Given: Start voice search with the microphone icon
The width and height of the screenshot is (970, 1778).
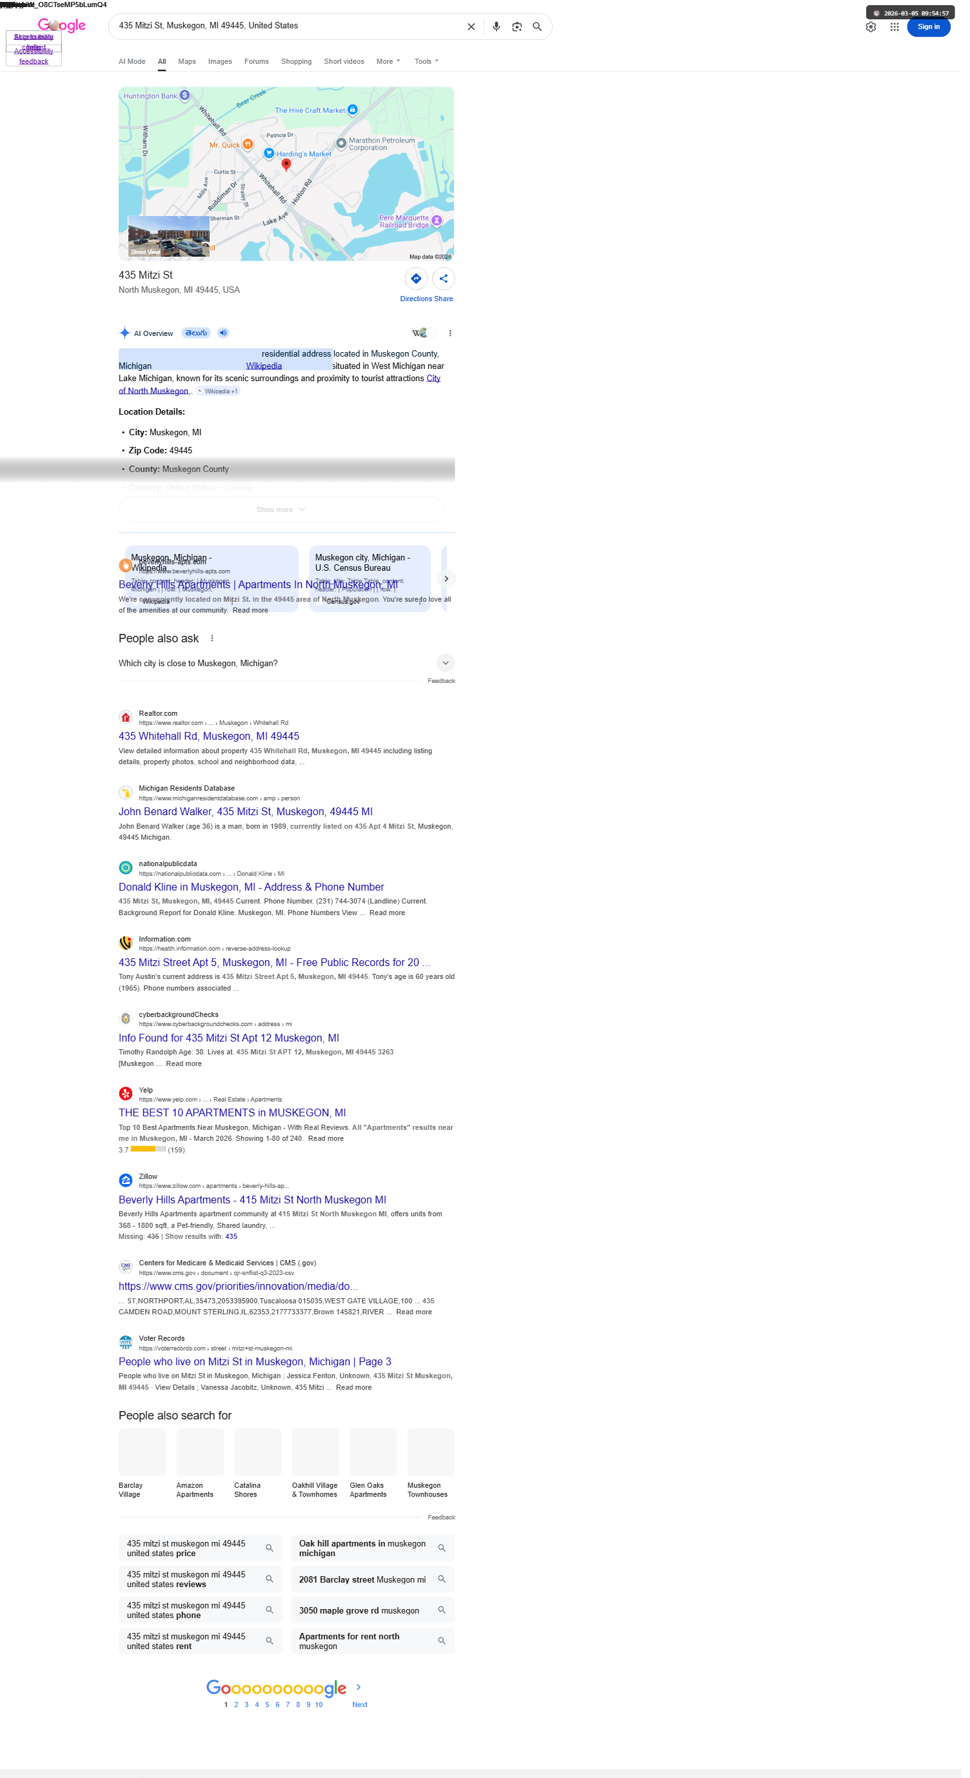Looking at the screenshot, I should tap(496, 27).
